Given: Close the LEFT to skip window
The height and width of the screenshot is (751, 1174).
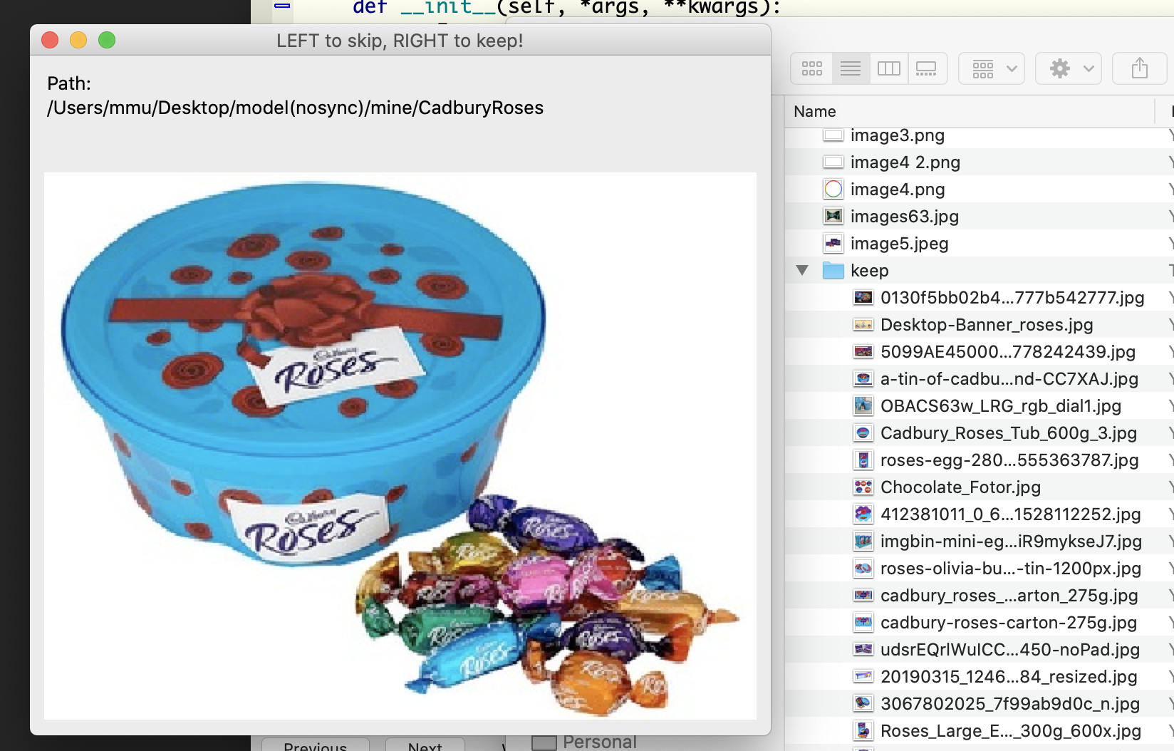Looking at the screenshot, I should [50, 40].
